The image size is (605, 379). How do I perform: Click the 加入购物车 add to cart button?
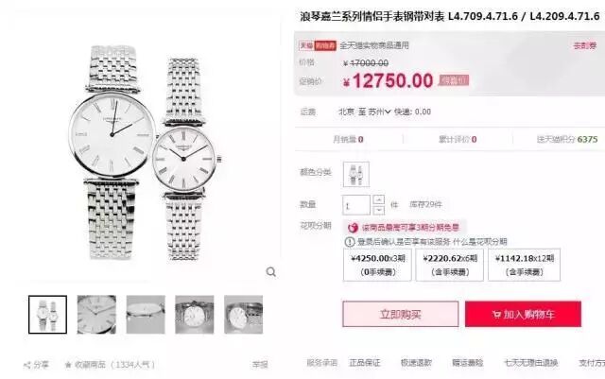point(523,314)
